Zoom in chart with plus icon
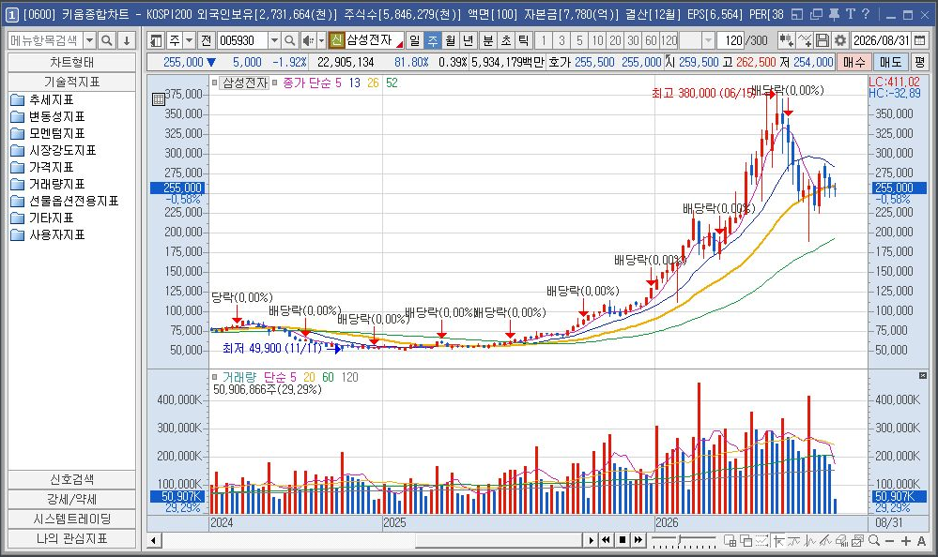This screenshot has width=938, height=557. point(906,541)
